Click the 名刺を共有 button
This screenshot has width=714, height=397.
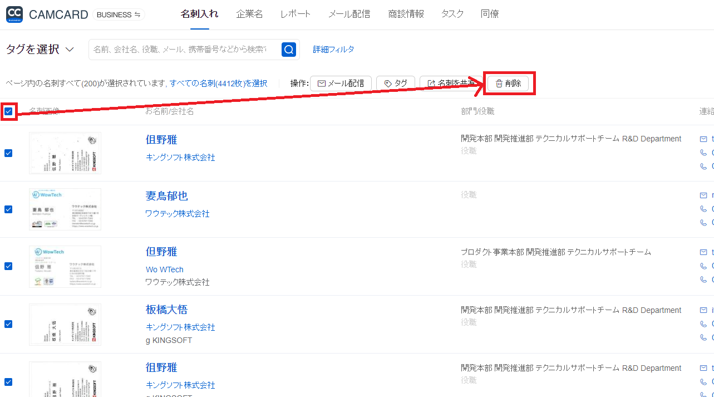[452, 84]
